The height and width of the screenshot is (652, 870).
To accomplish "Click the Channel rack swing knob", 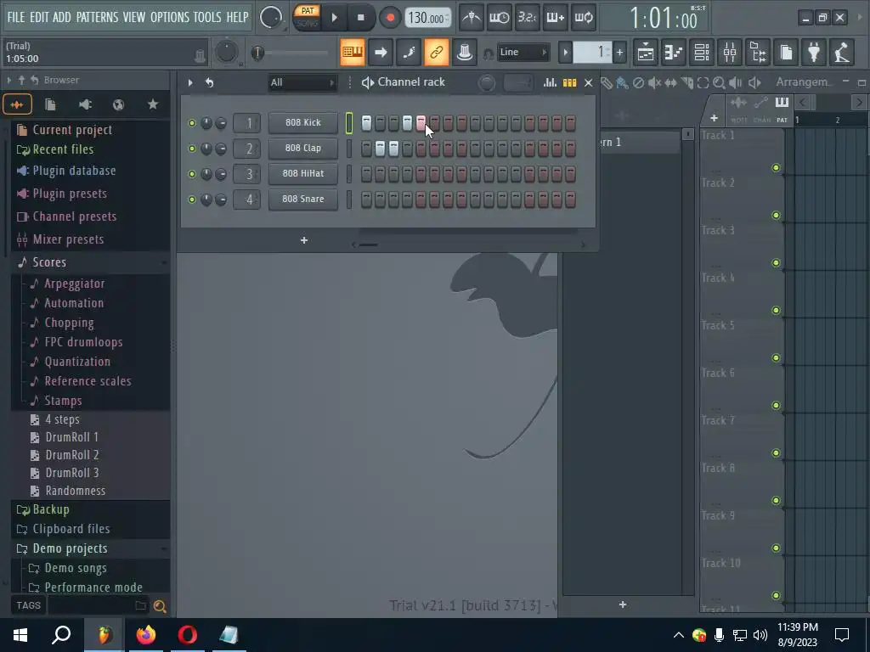I will pyautogui.click(x=487, y=83).
